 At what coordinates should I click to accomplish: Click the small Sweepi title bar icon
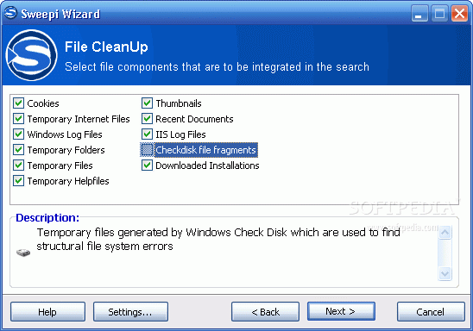[11, 13]
